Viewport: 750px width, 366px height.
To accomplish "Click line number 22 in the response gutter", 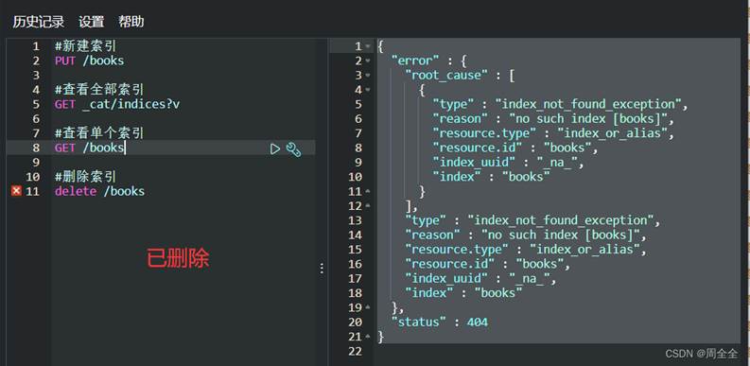I will (355, 351).
